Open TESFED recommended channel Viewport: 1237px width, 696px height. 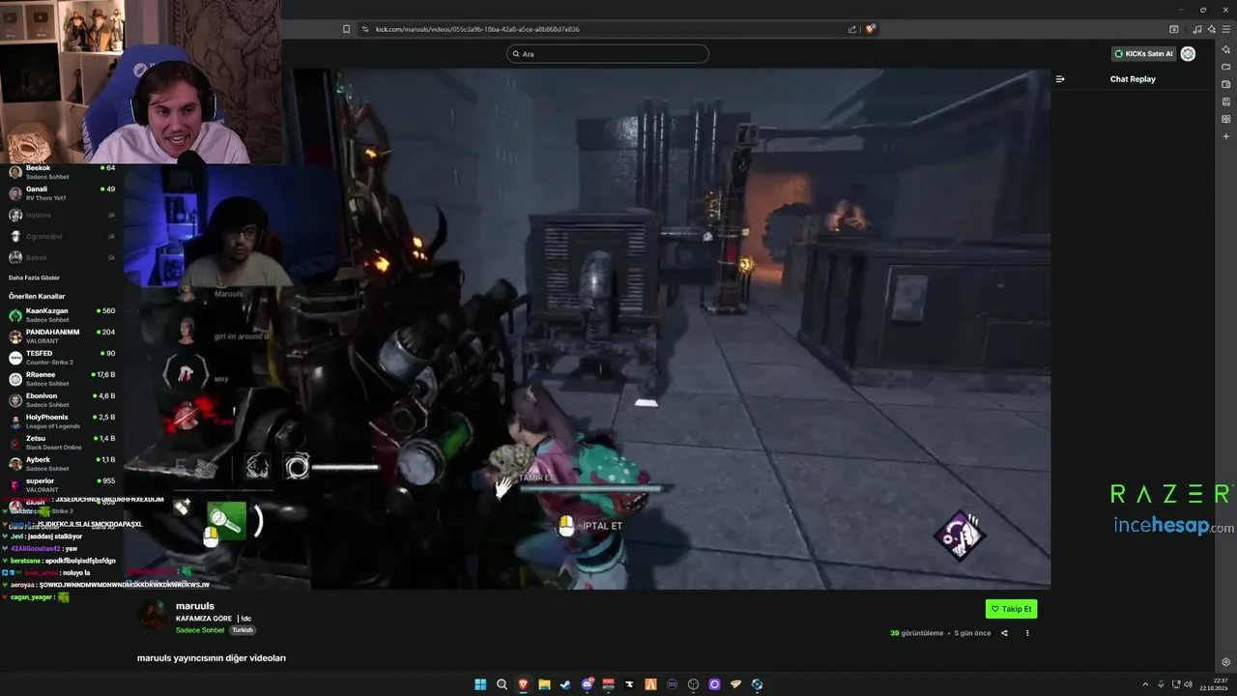tap(62, 358)
